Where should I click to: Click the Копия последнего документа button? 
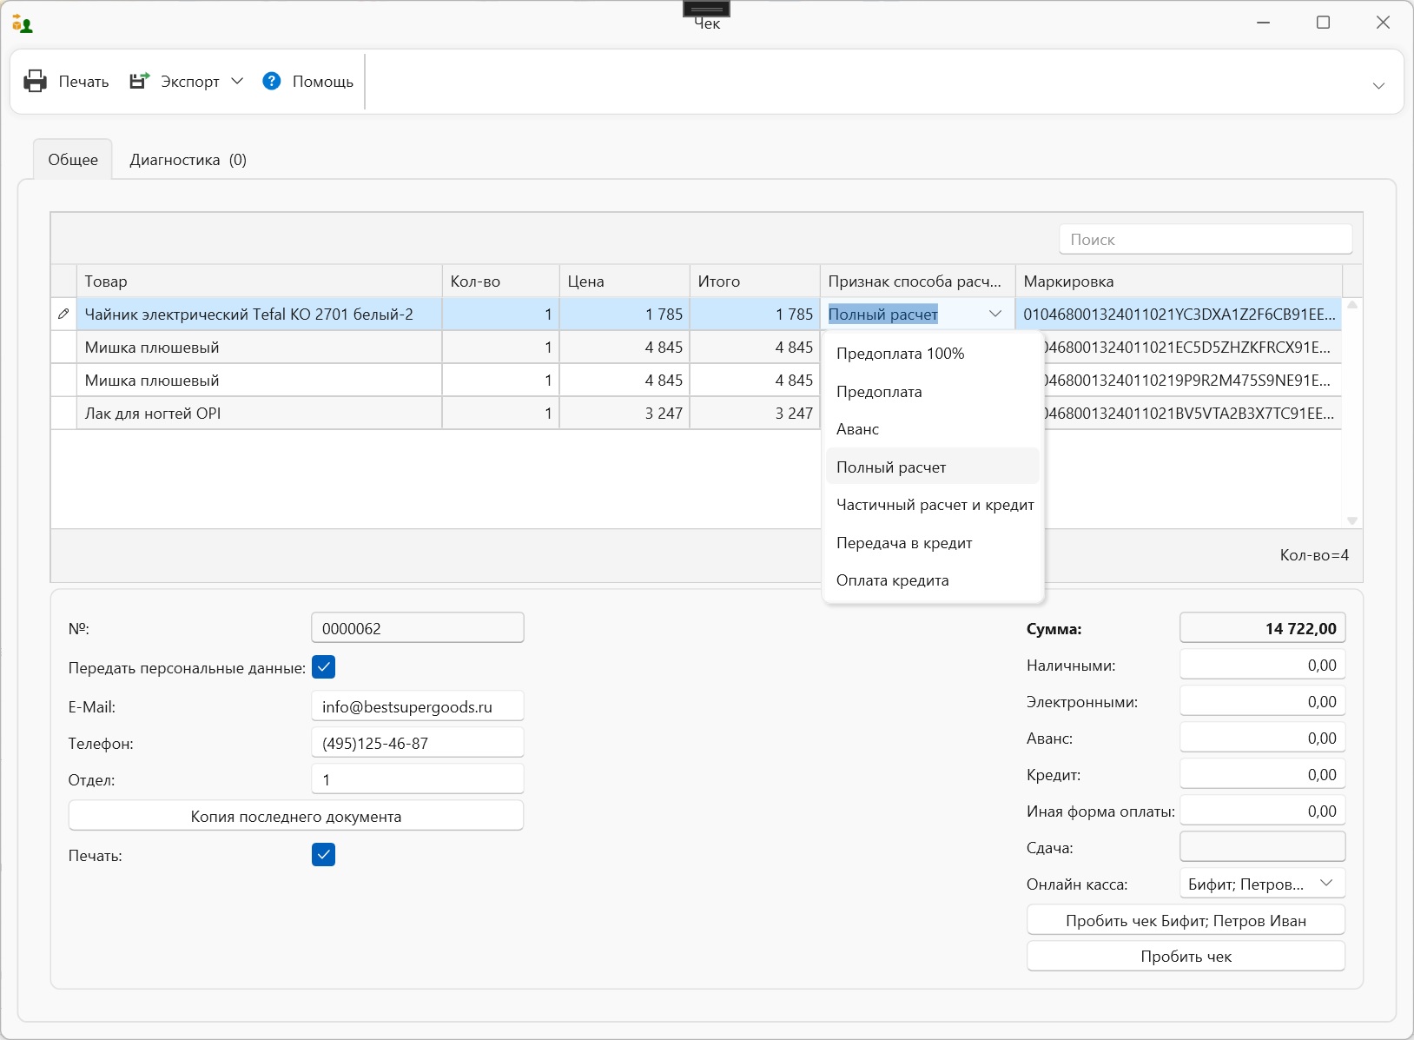click(x=296, y=816)
